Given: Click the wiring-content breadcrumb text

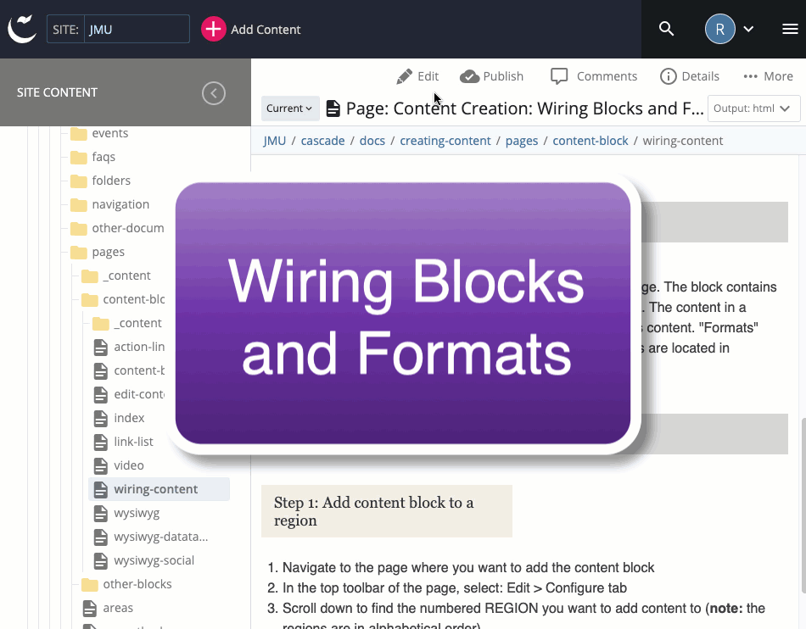Looking at the screenshot, I should click(683, 141).
